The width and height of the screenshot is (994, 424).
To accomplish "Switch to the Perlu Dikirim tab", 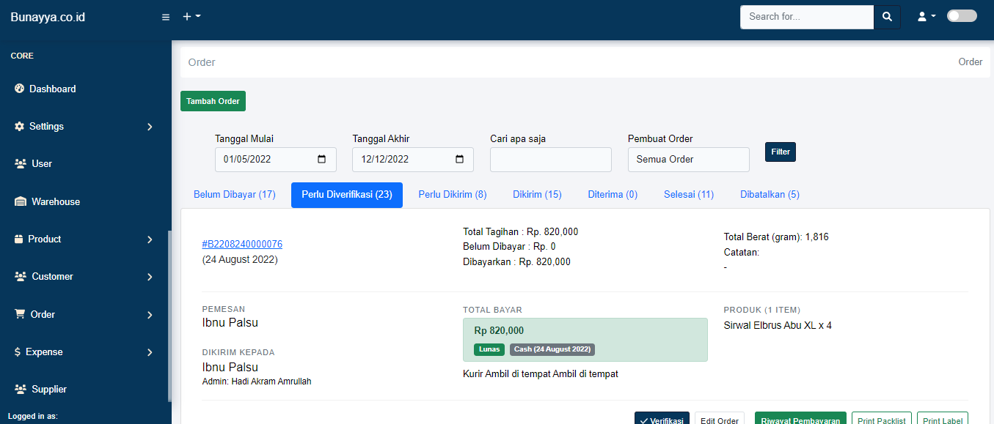I will coord(453,195).
